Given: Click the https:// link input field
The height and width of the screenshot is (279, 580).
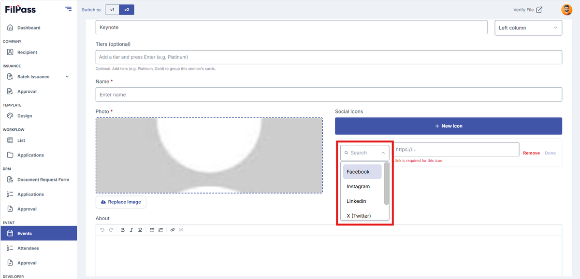Looking at the screenshot, I should (x=456, y=149).
